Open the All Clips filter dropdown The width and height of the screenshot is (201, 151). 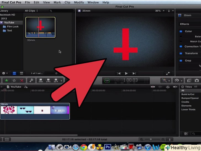(31, 11)
